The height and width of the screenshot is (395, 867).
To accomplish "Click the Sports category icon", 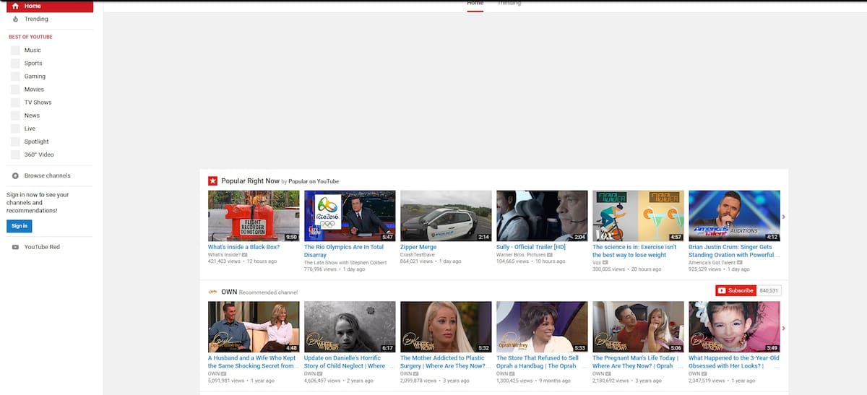I will coord(15,64).
